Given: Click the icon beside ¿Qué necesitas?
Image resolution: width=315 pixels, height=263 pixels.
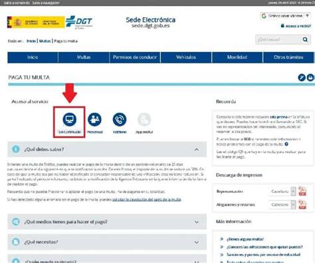Looking at the screenshot, I should 16,242.
